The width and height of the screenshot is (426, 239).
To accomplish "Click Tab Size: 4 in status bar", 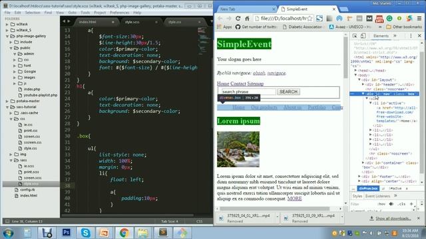I will pos(170,221).
